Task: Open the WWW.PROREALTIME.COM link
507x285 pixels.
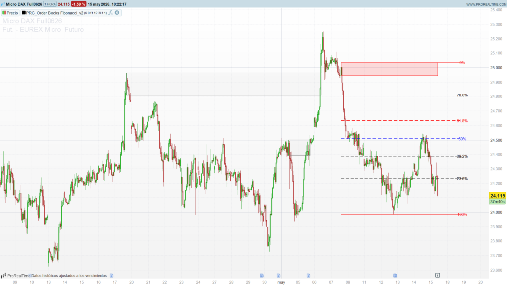Action: 486,4
